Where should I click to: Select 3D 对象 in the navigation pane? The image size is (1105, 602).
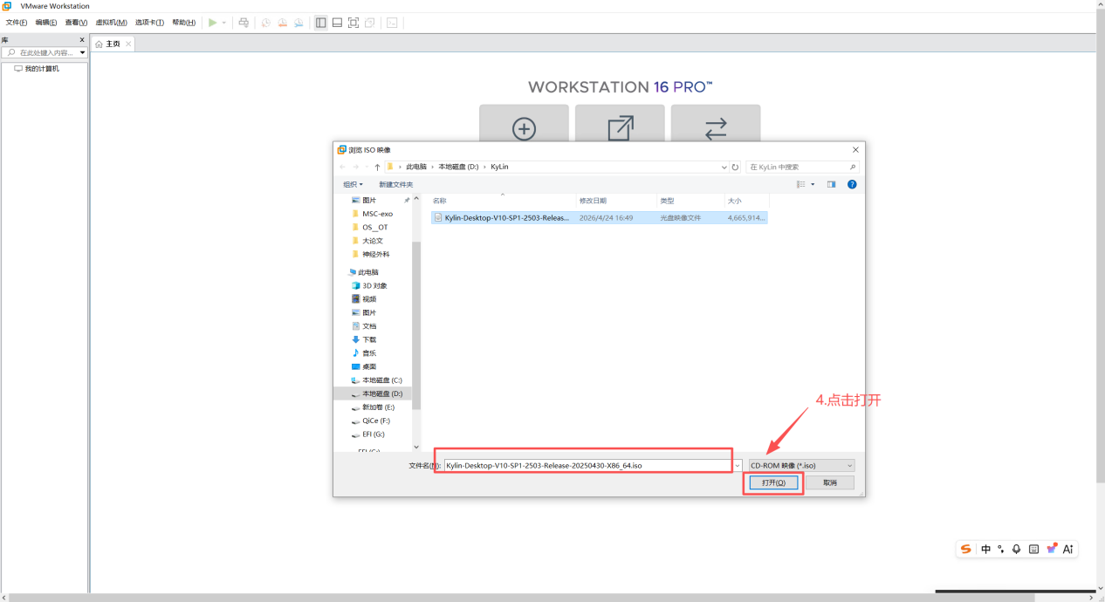point(374,285)
